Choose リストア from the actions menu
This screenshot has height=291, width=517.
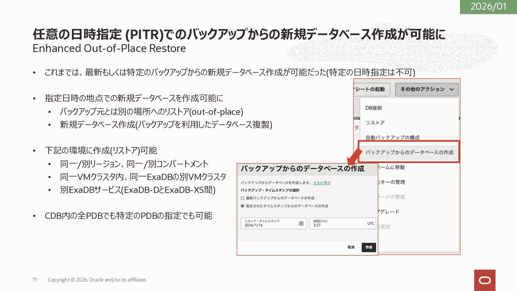[375, 123]
